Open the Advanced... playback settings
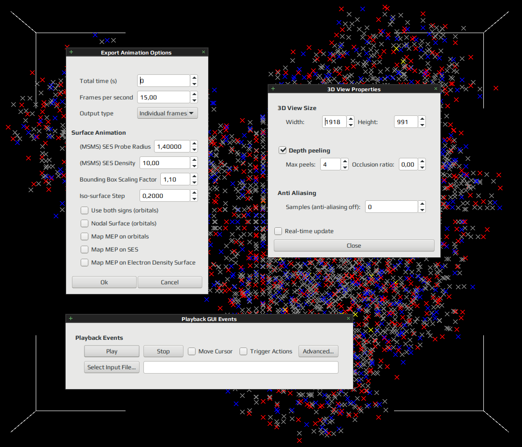The image size is (522, 447). 318,351
